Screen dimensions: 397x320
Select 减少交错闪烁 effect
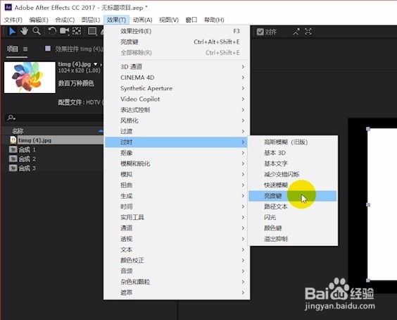tap(293, 175)
